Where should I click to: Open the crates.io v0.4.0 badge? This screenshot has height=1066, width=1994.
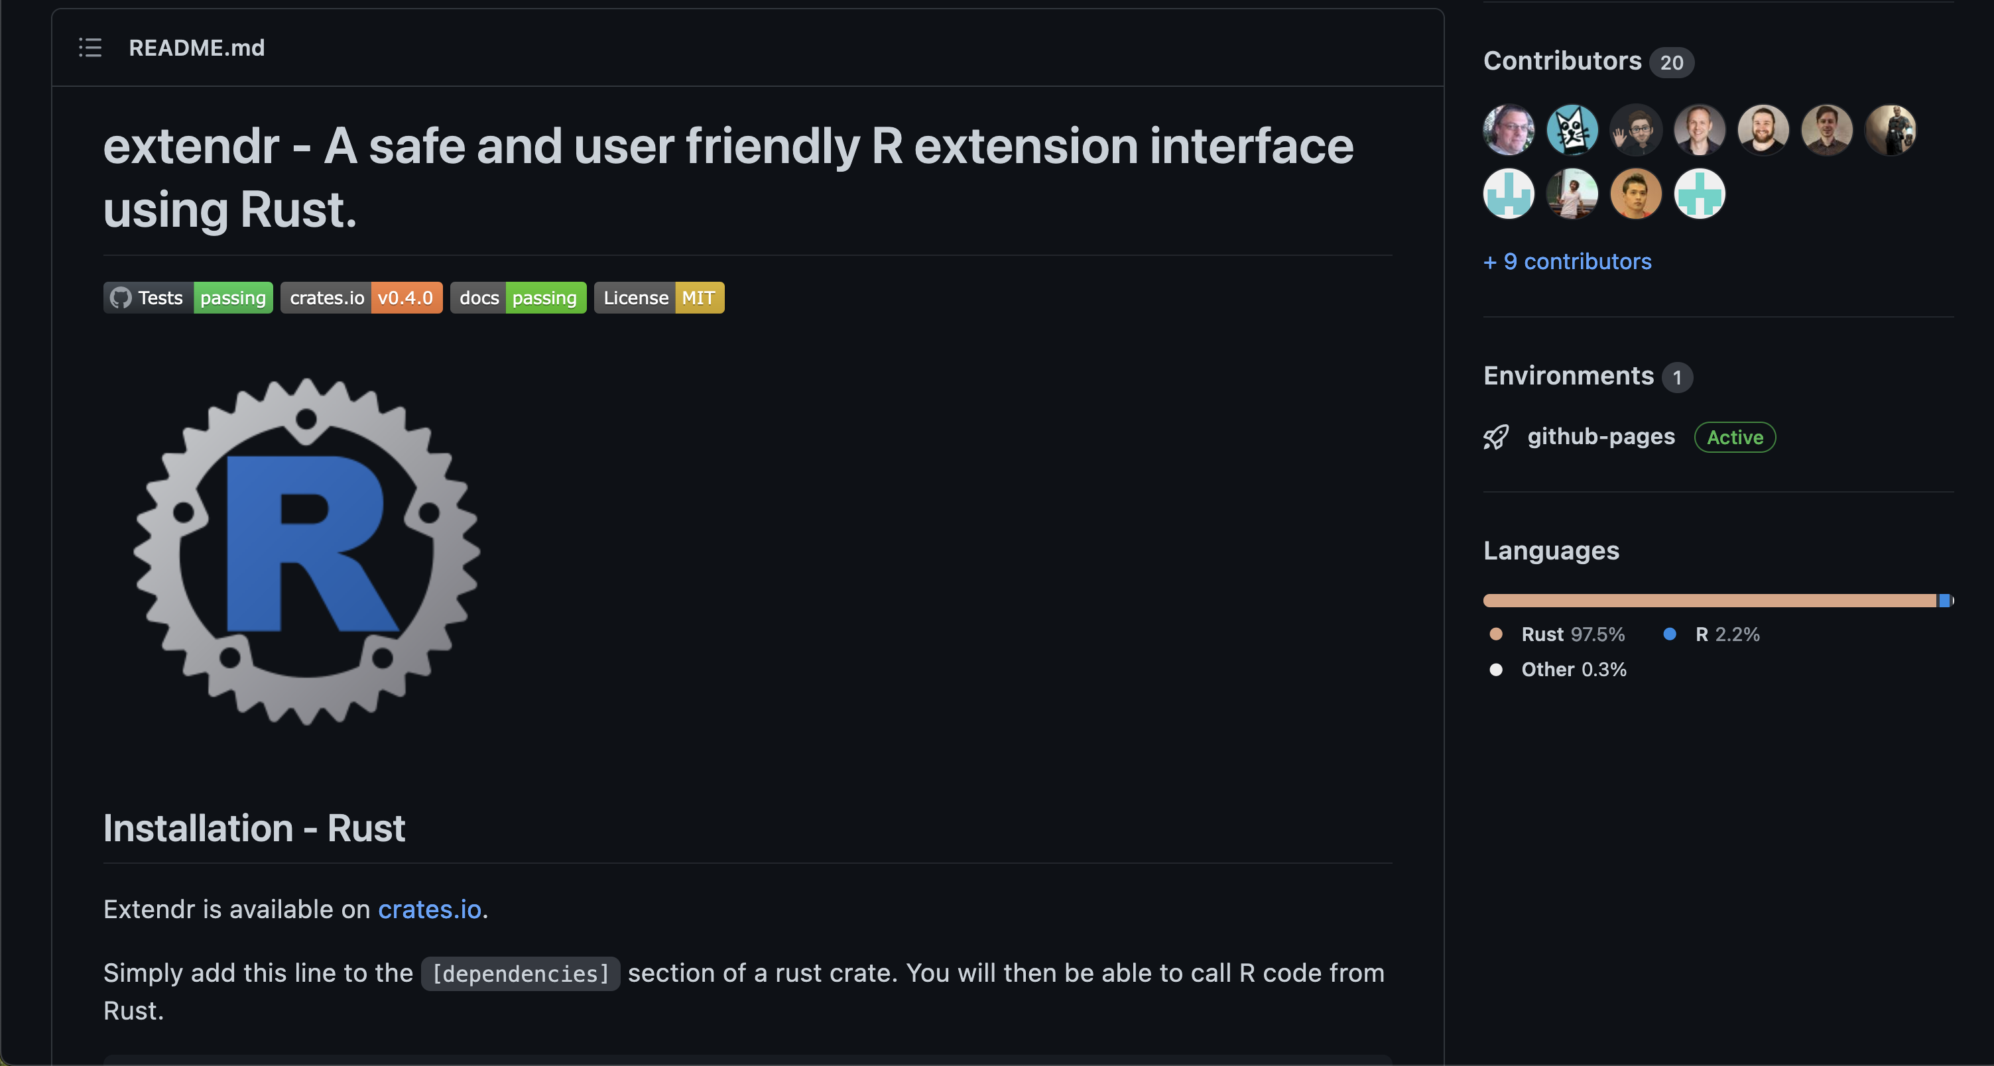pos(361,298)
